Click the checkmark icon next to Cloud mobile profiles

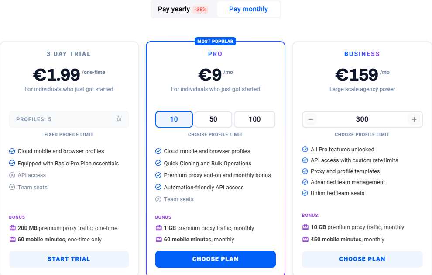click(12, 151)
